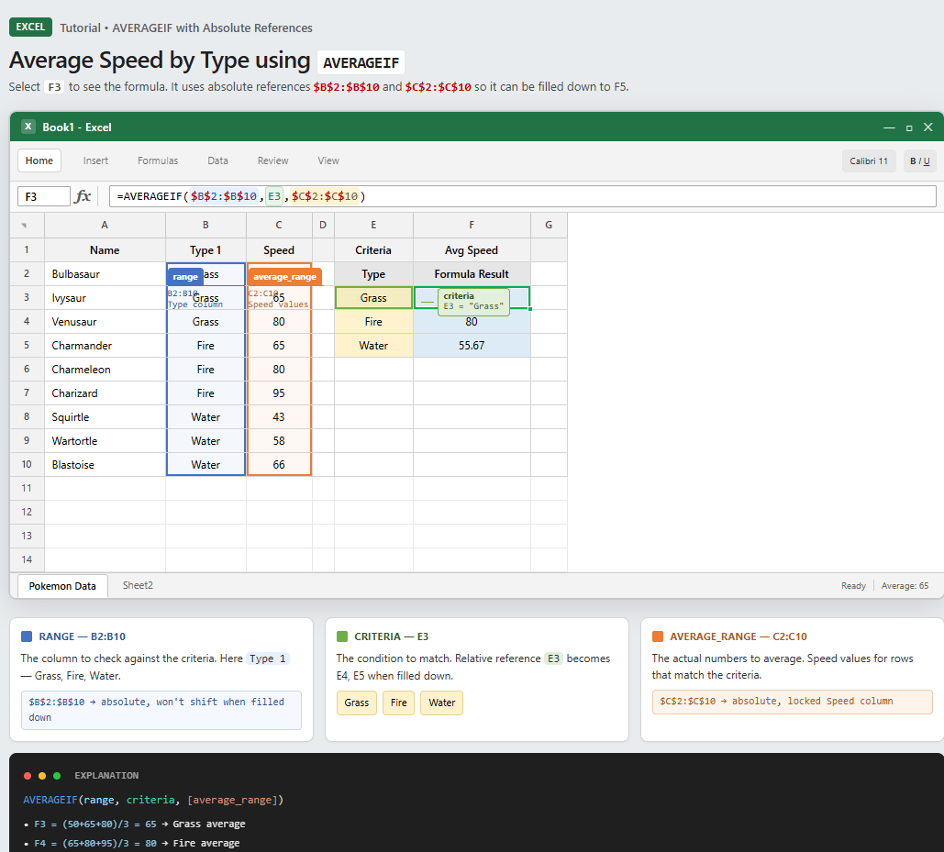The image size is (944, 852).
Task: Click the Name Box showing F3
Action: pos(44,196)
